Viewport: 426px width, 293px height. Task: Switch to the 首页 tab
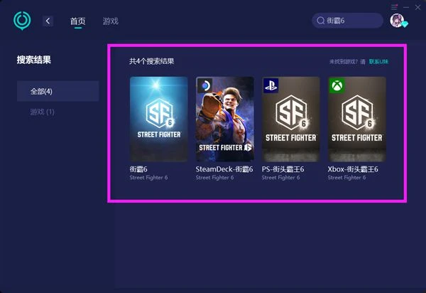(x=77, y=21)
